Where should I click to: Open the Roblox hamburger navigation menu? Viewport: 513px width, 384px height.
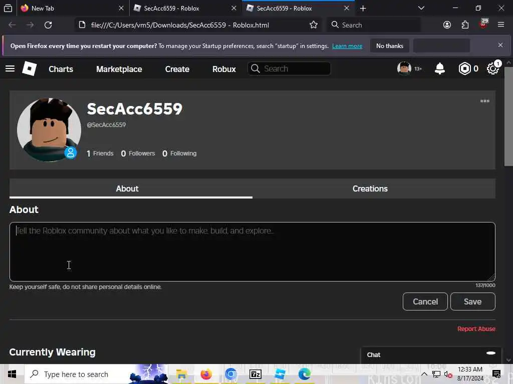pyautogui.click(x=10, y=68)
